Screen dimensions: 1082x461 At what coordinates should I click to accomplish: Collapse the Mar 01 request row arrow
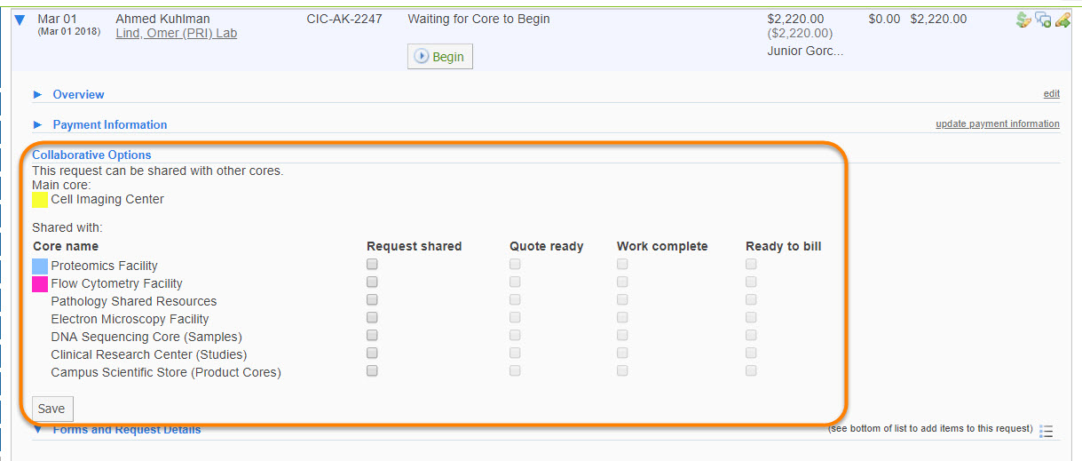tap(19, 20)
